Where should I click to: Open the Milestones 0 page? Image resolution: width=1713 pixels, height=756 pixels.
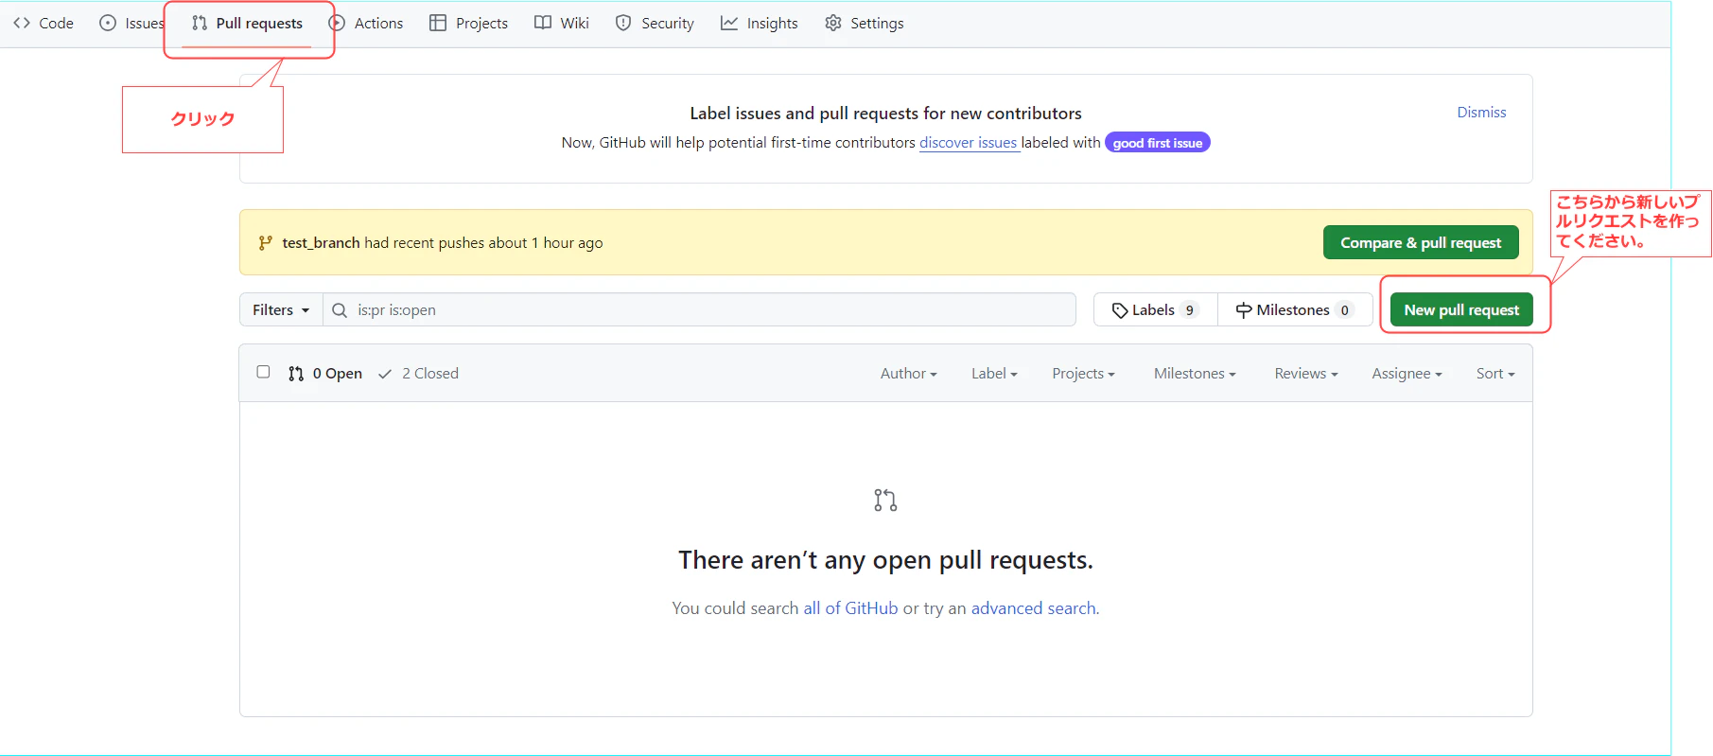click(x=1295, y=309)
